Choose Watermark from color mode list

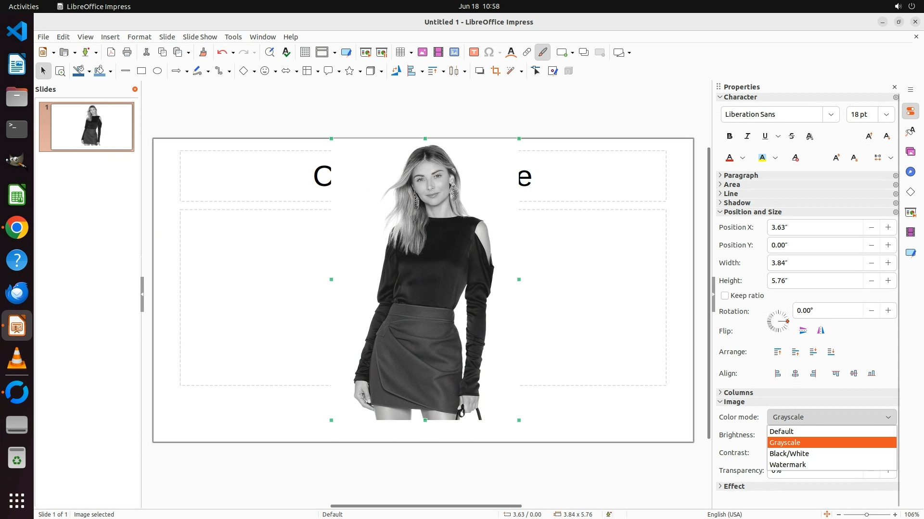click(x=787, y=465)
